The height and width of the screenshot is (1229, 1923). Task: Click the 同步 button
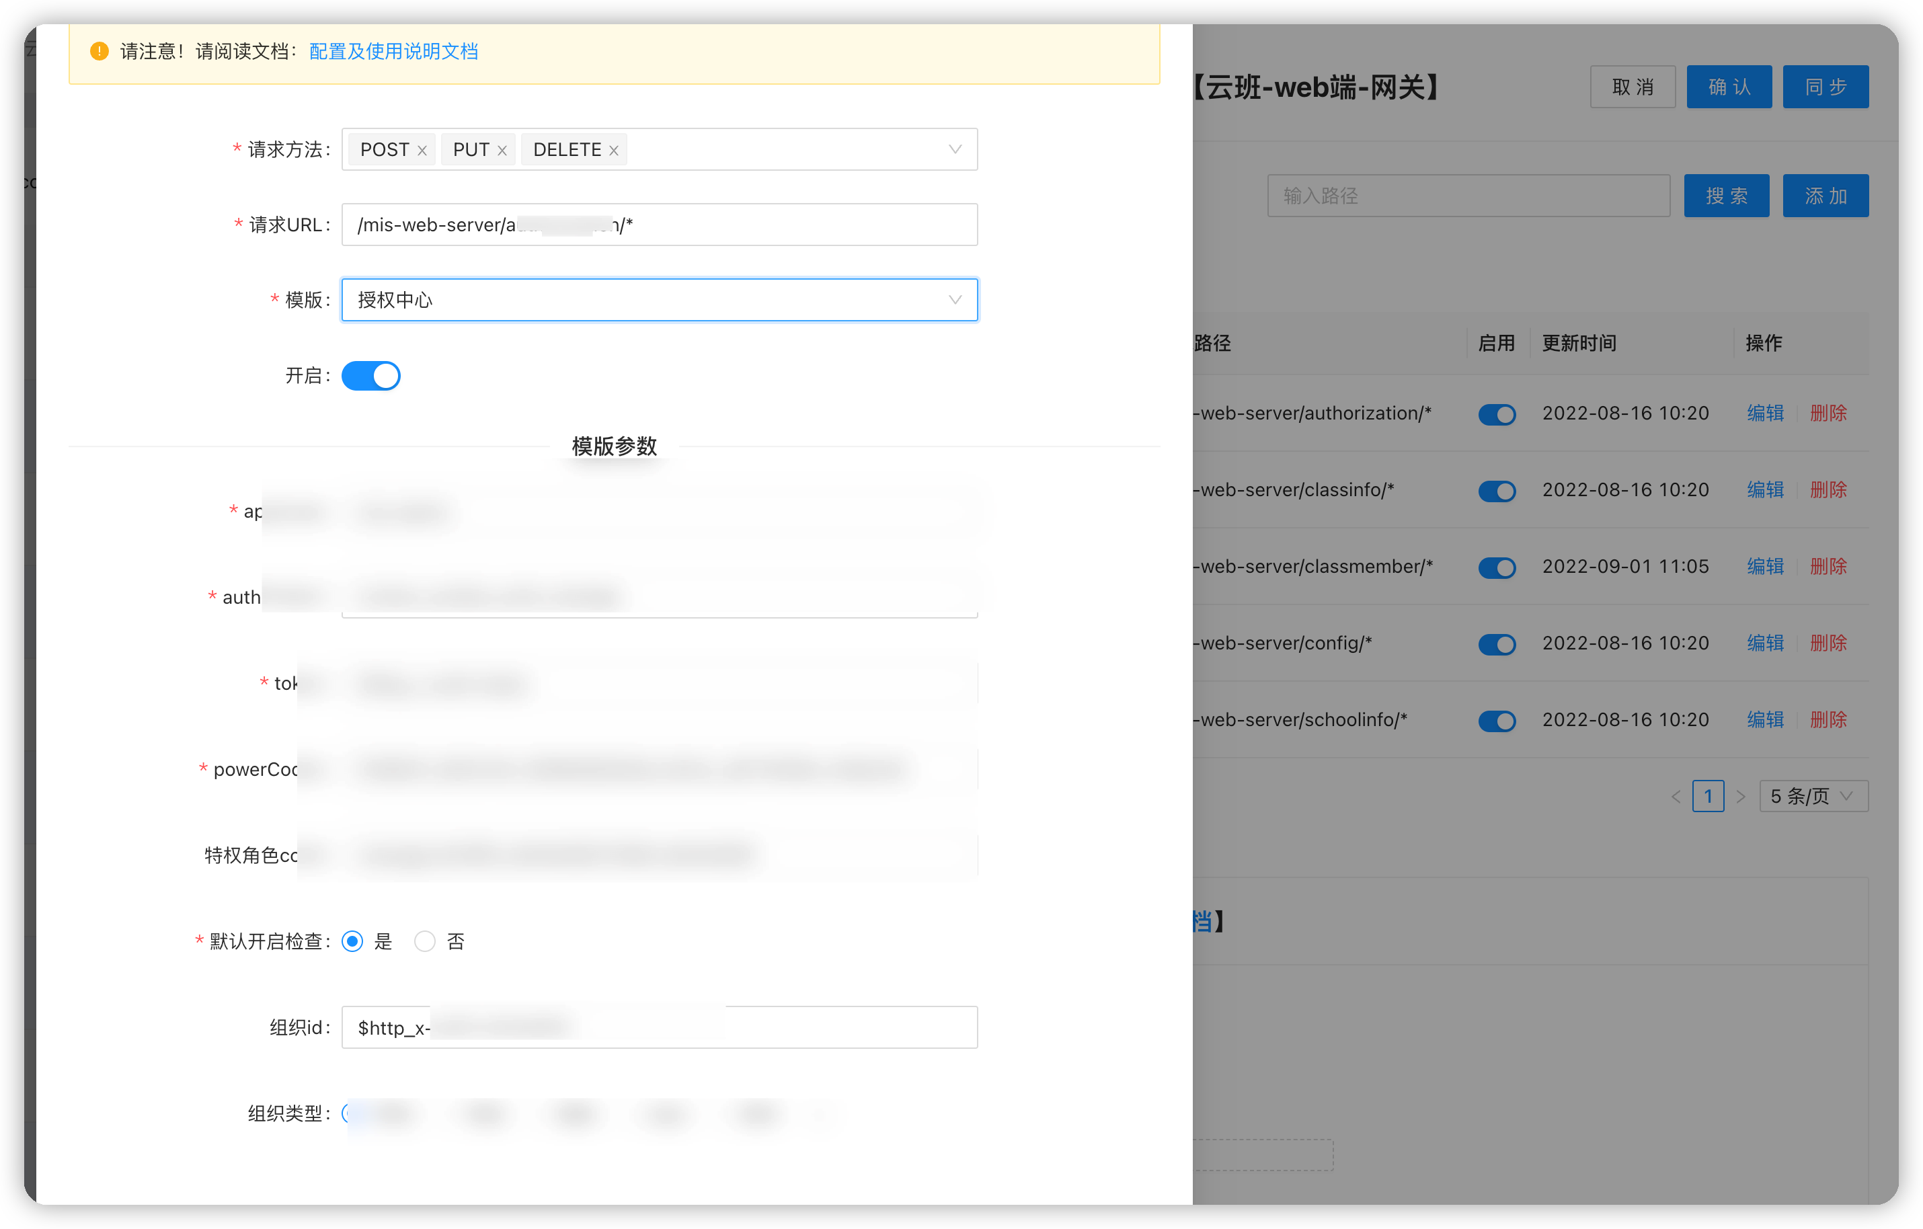(x=1826, y=86)
